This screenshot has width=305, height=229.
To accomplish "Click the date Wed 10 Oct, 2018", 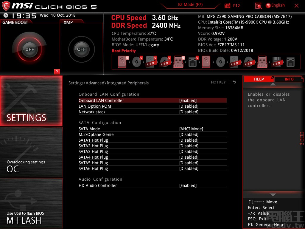I will point(57,15).
